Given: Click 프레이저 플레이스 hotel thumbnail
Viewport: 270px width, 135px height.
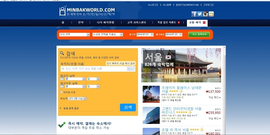Looking at the screenshot, I should click(x=151, y=94).
